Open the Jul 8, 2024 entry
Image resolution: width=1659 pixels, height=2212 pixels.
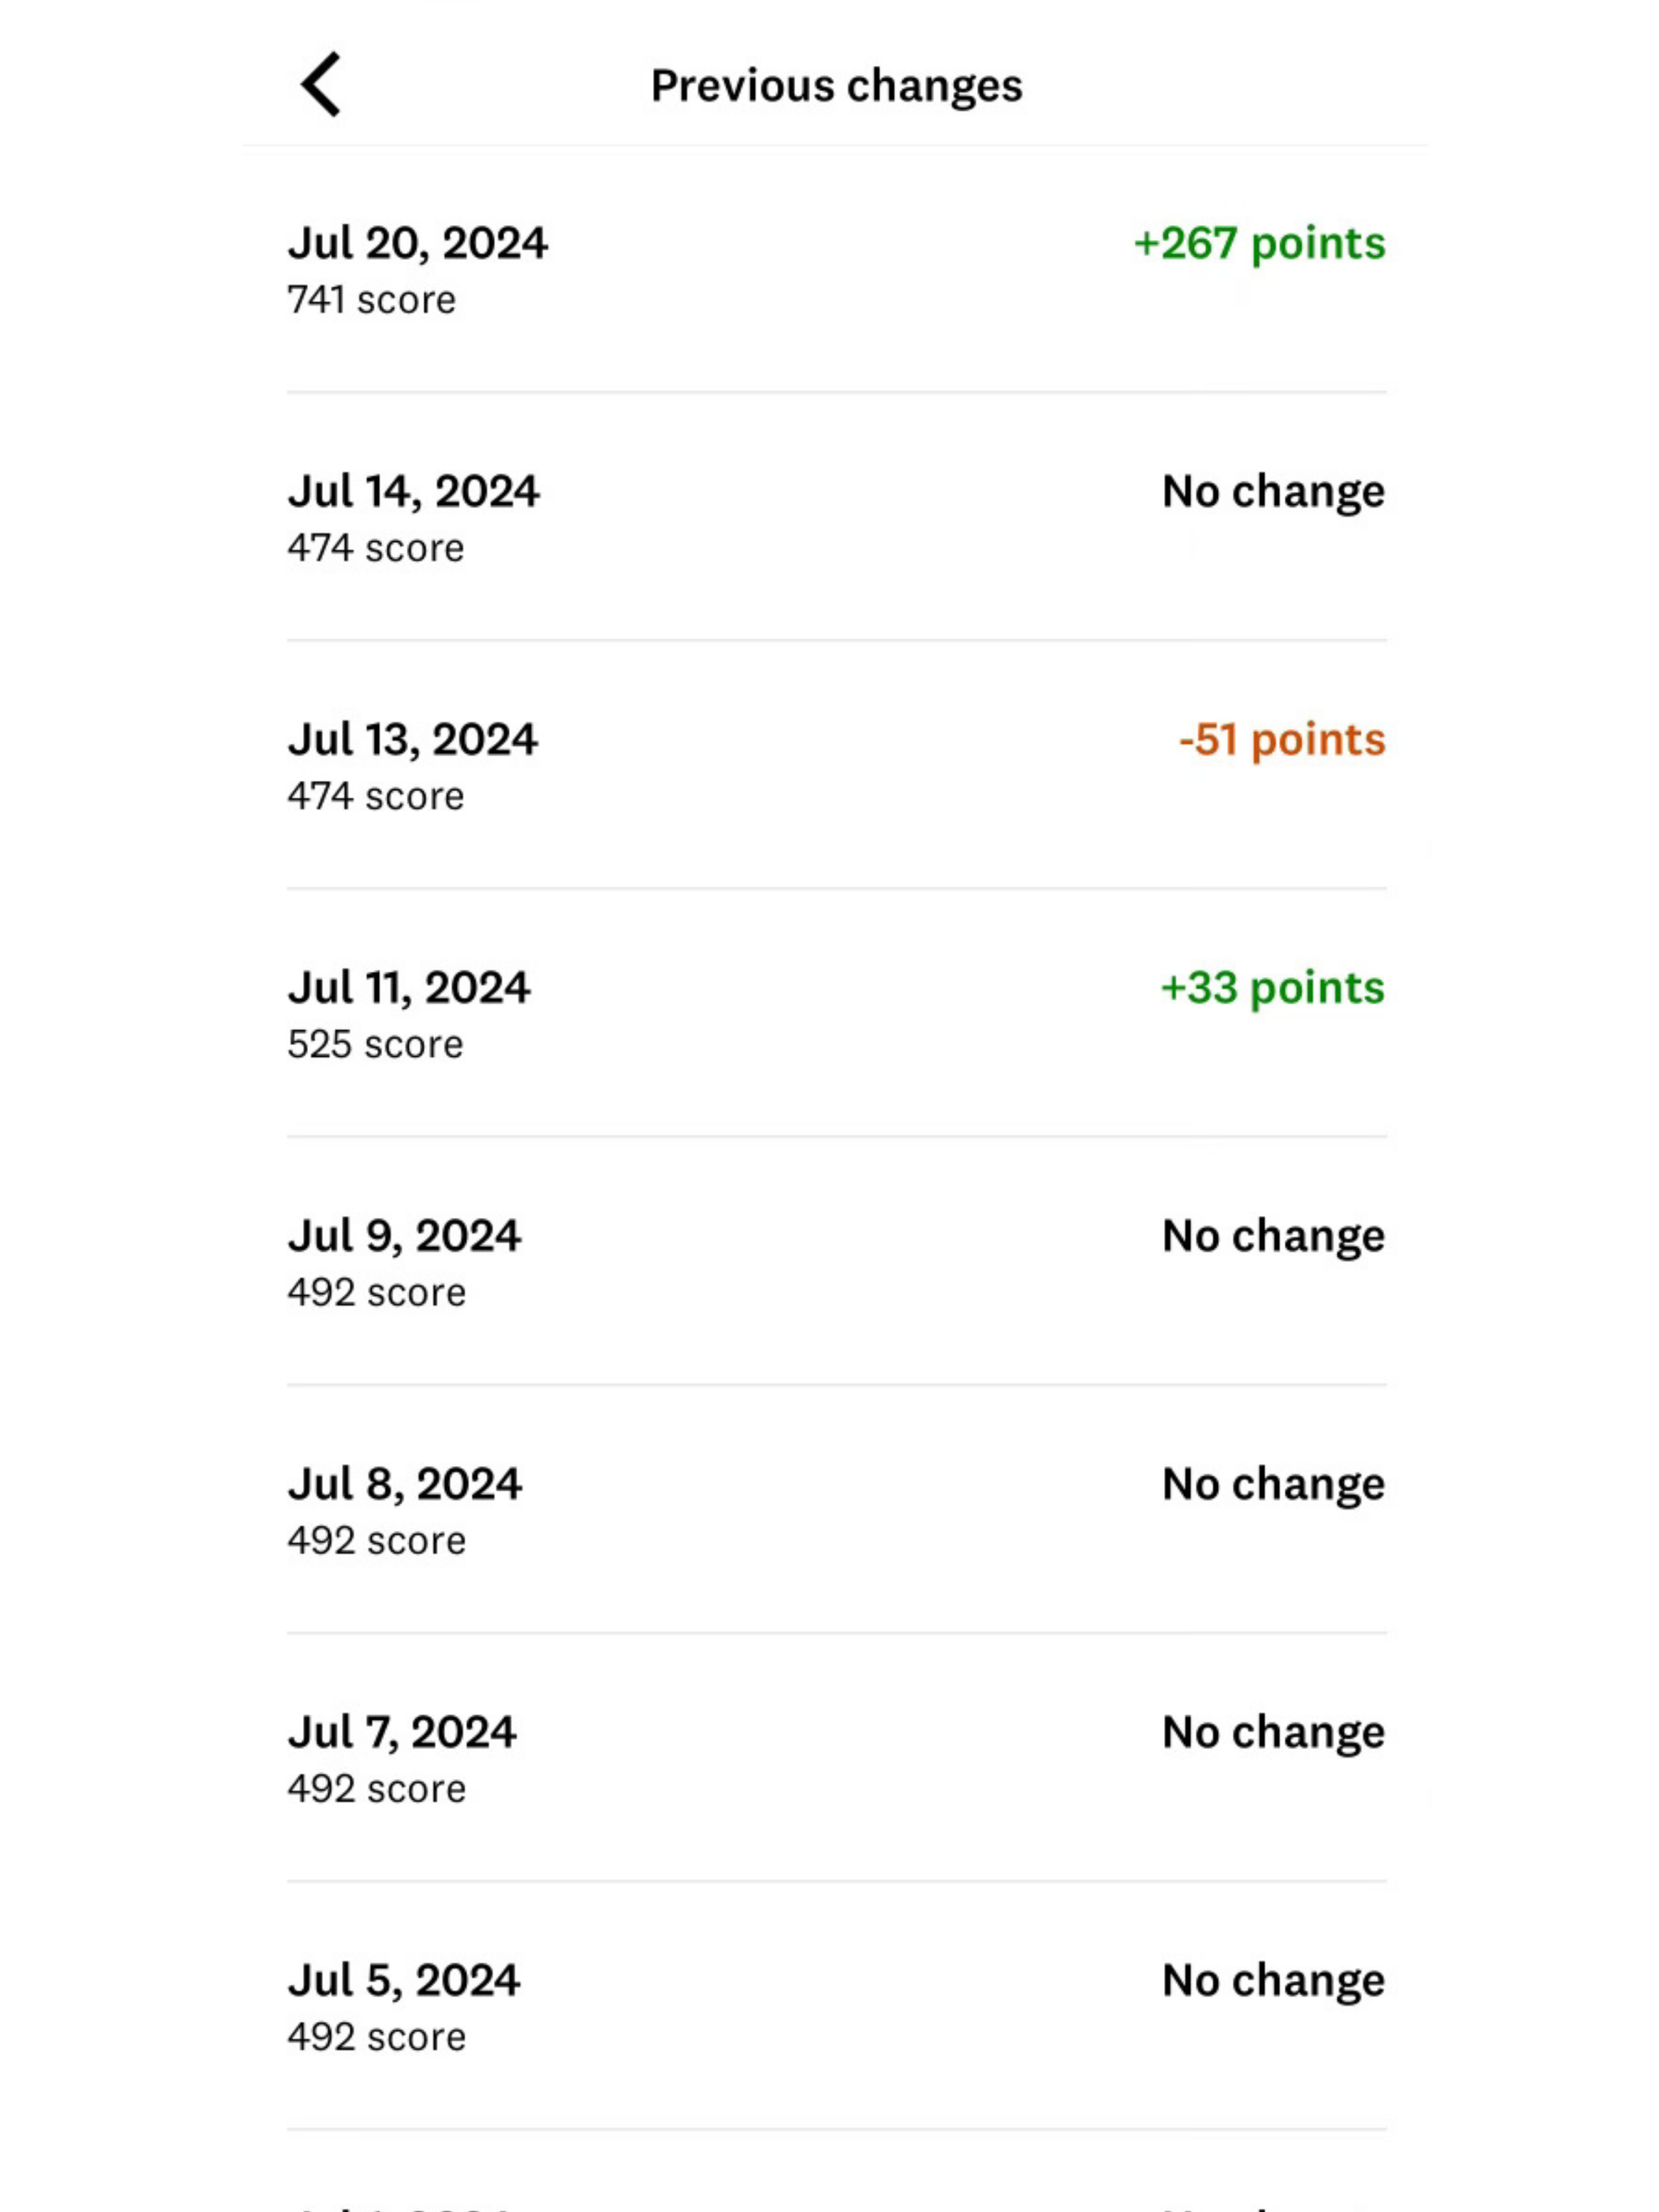point(836,1509)
